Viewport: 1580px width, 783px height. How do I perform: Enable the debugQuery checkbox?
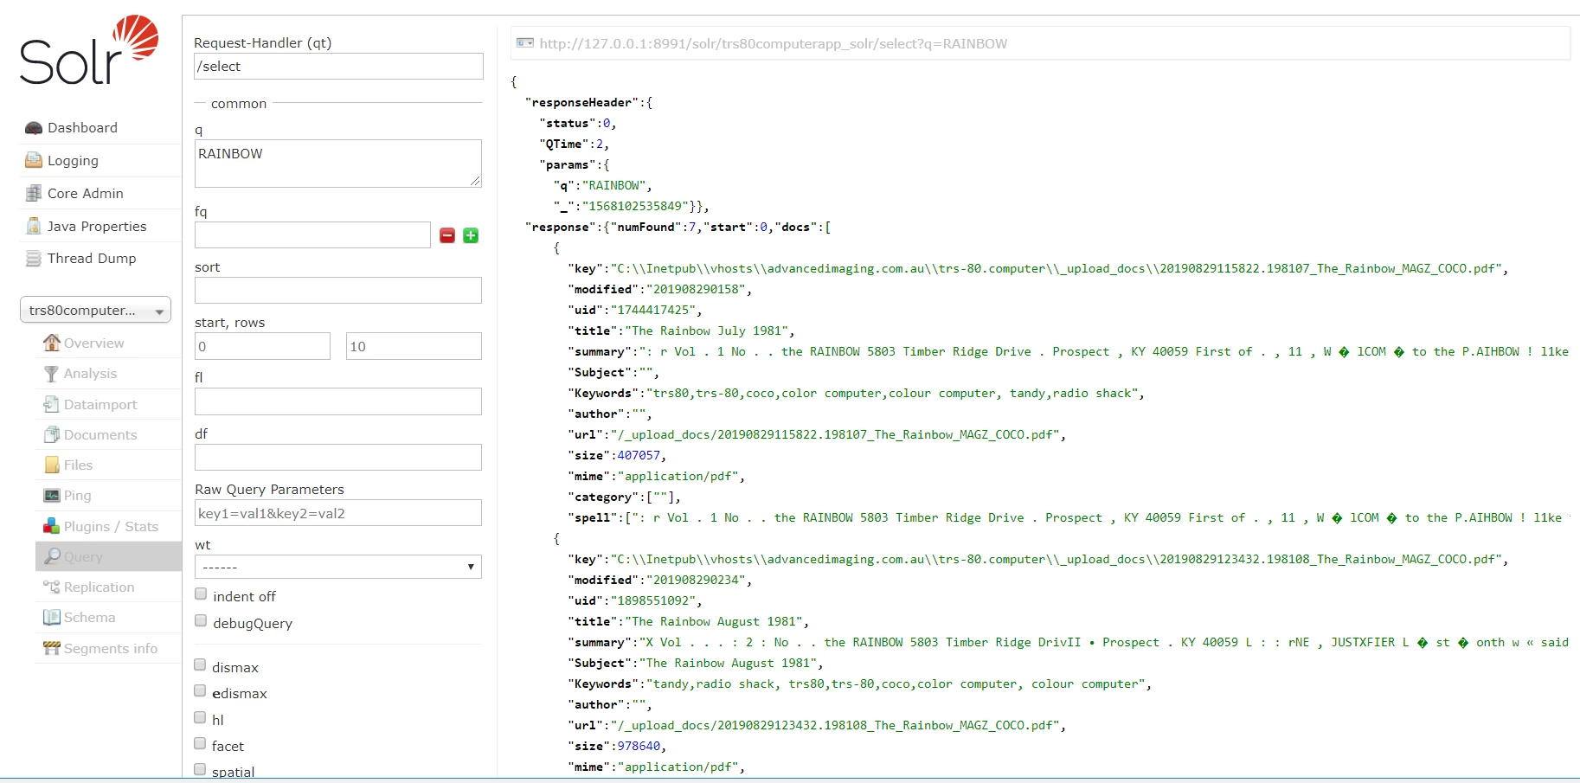[x=201, y=621]
